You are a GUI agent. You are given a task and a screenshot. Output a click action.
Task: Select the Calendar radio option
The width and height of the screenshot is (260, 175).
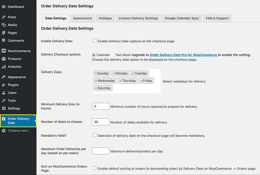point(94,55)
